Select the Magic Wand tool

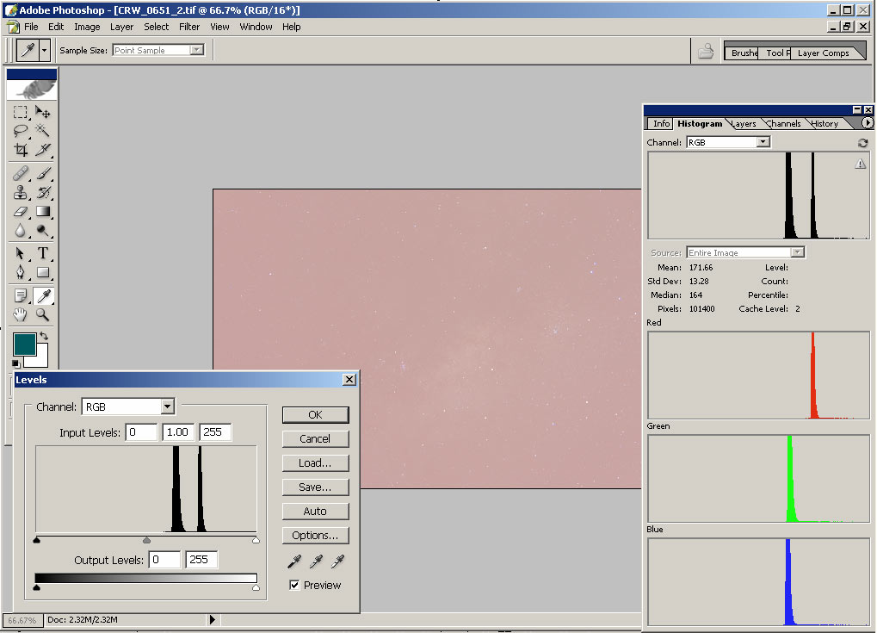pos(42,131)
